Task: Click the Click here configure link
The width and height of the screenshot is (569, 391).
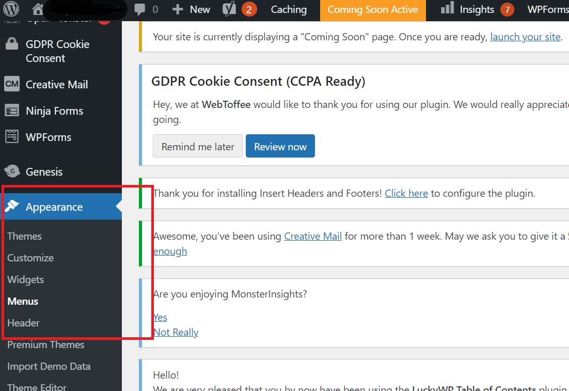Action: [406, 193]
